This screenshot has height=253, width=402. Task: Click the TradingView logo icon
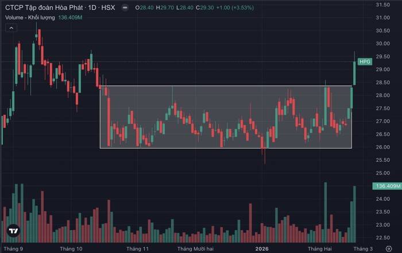pos(14,231)
